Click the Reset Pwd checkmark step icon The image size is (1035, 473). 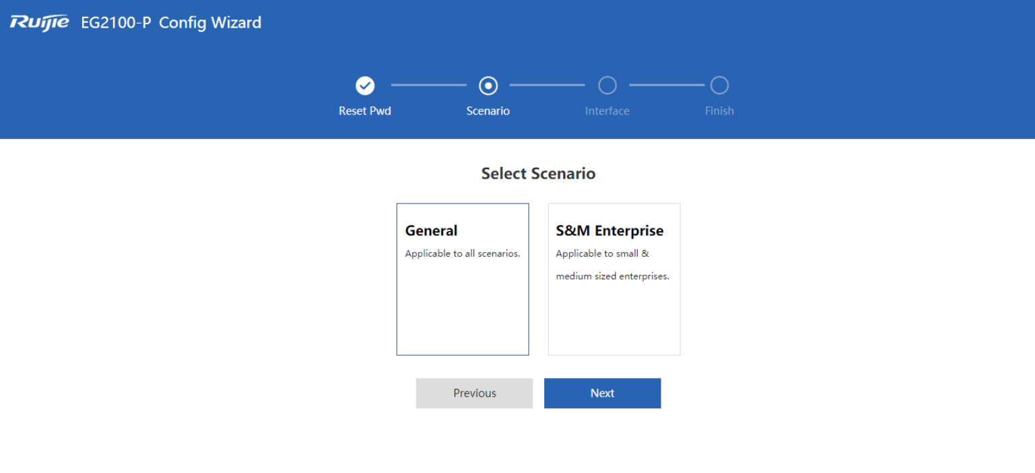pyautogui.click(x=365, y=86)
